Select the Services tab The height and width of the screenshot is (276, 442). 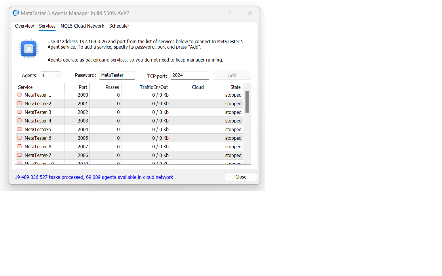pos(47,26)
